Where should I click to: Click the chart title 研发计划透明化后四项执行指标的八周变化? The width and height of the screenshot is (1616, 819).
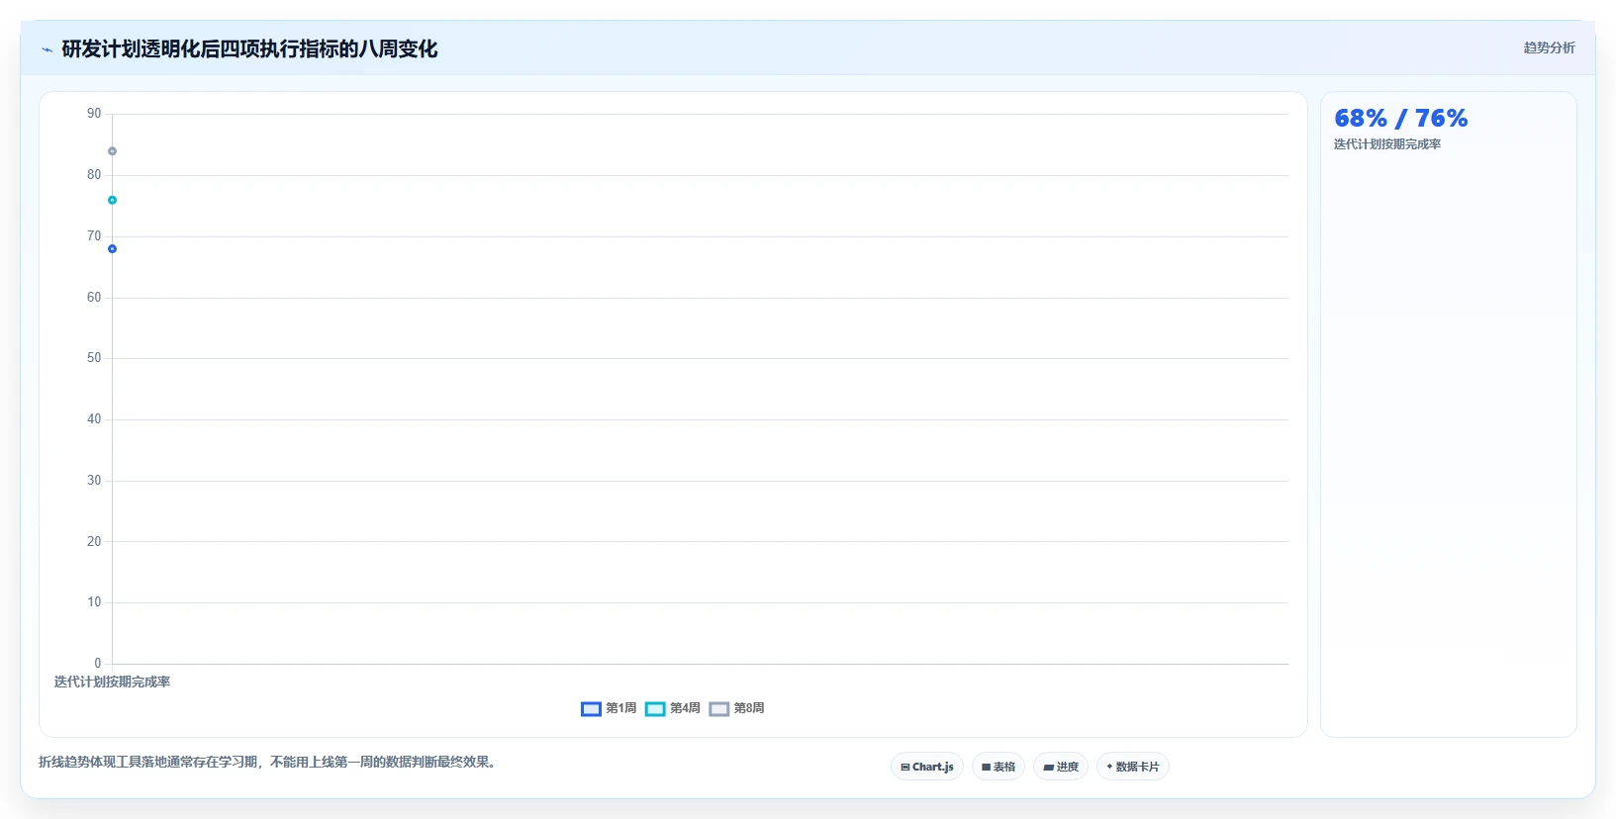[249, 49]
